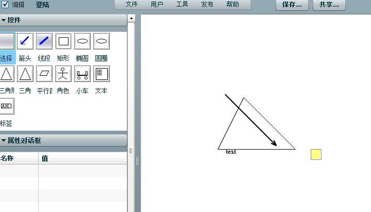Screen dimensions: 371x212
Task: Open the 帮助 menu
Action: pos(232,4)
